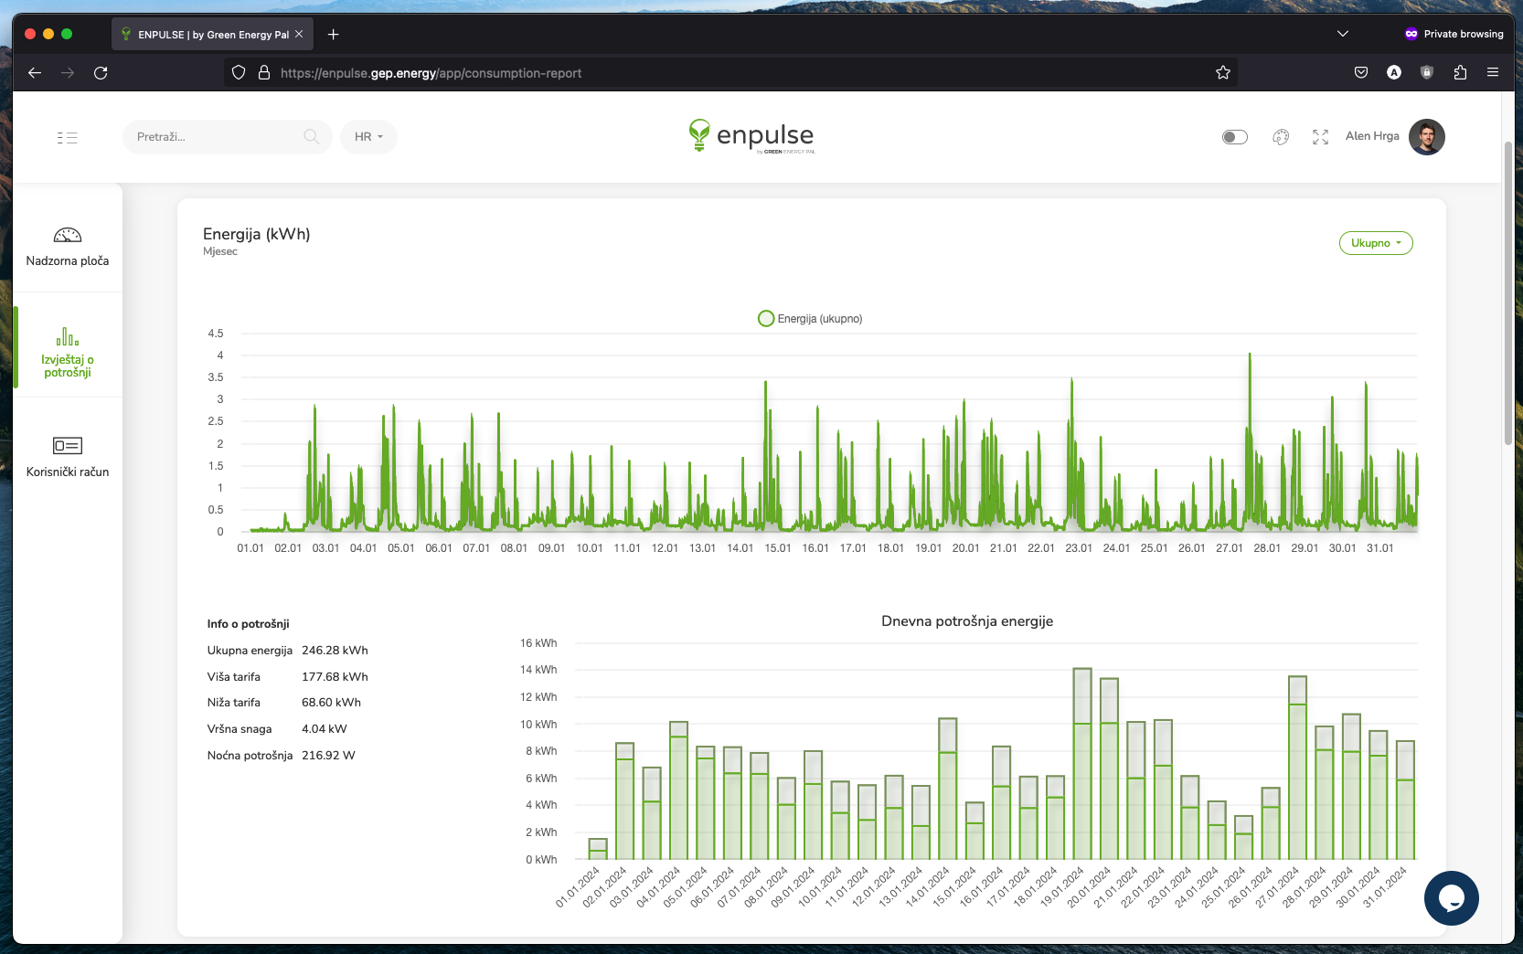This screenshot has width=1523, height=954.
Task: Open the theme palette picker
Action: (1281, 136)
